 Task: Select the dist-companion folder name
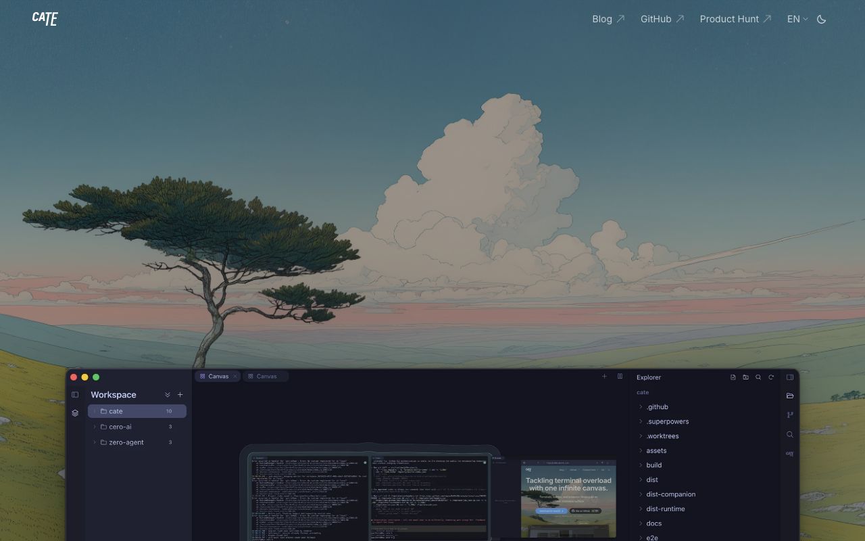[670, 494]
